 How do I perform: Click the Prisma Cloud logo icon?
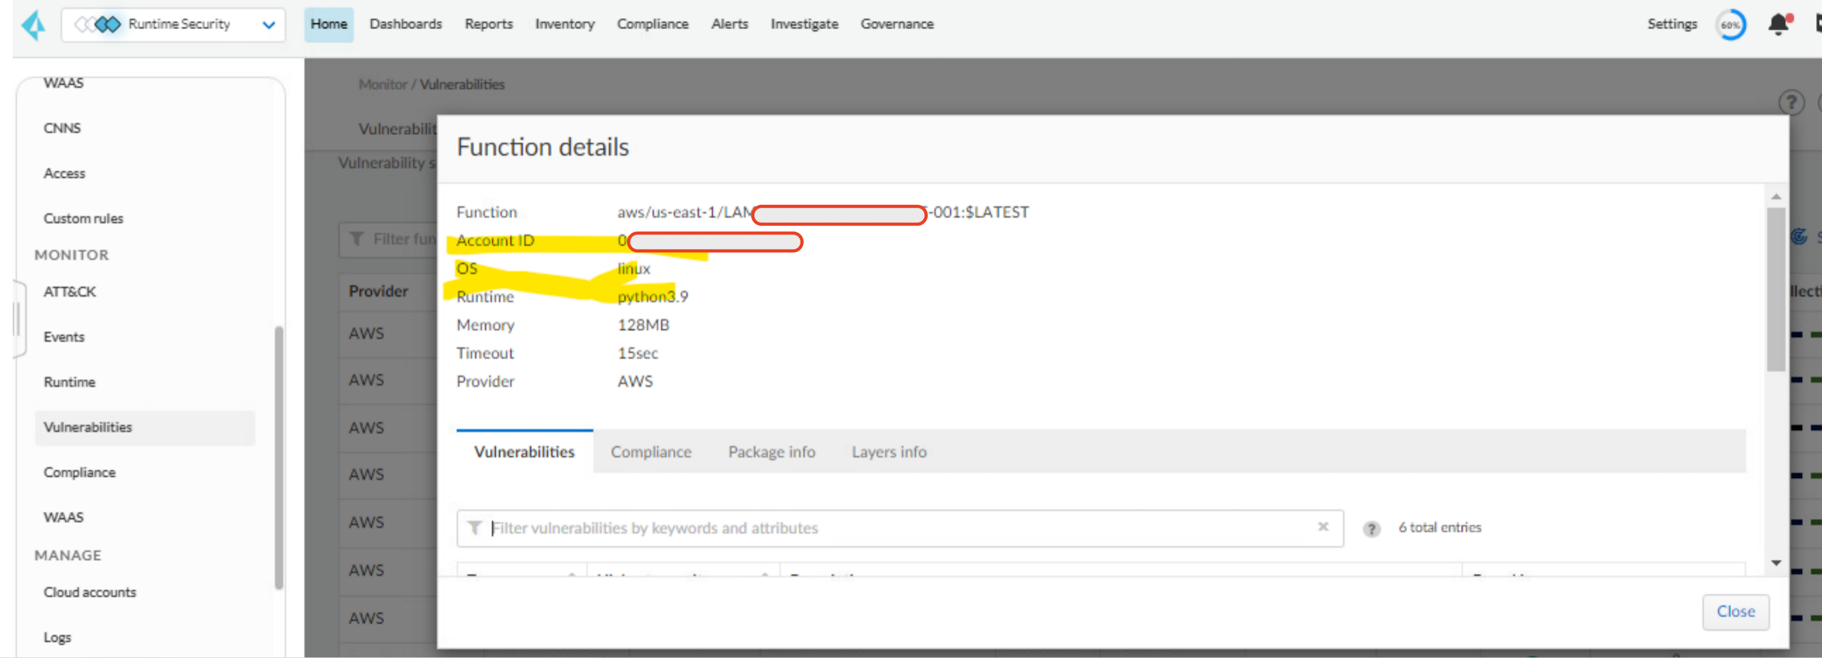[33, 26]
